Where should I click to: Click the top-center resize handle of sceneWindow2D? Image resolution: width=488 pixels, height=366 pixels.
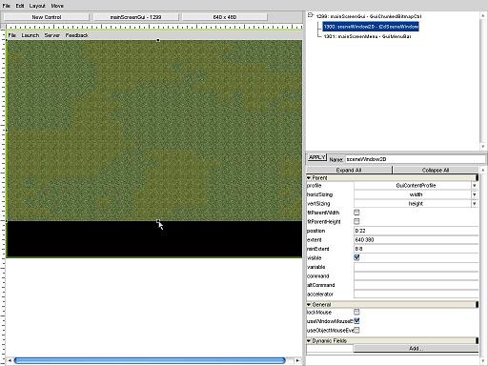click(158, 40)
